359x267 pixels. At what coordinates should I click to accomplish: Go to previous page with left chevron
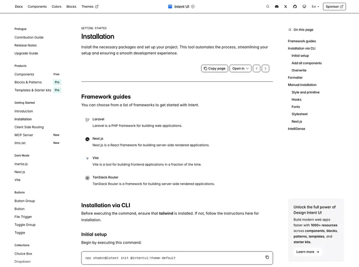(256, 68)
